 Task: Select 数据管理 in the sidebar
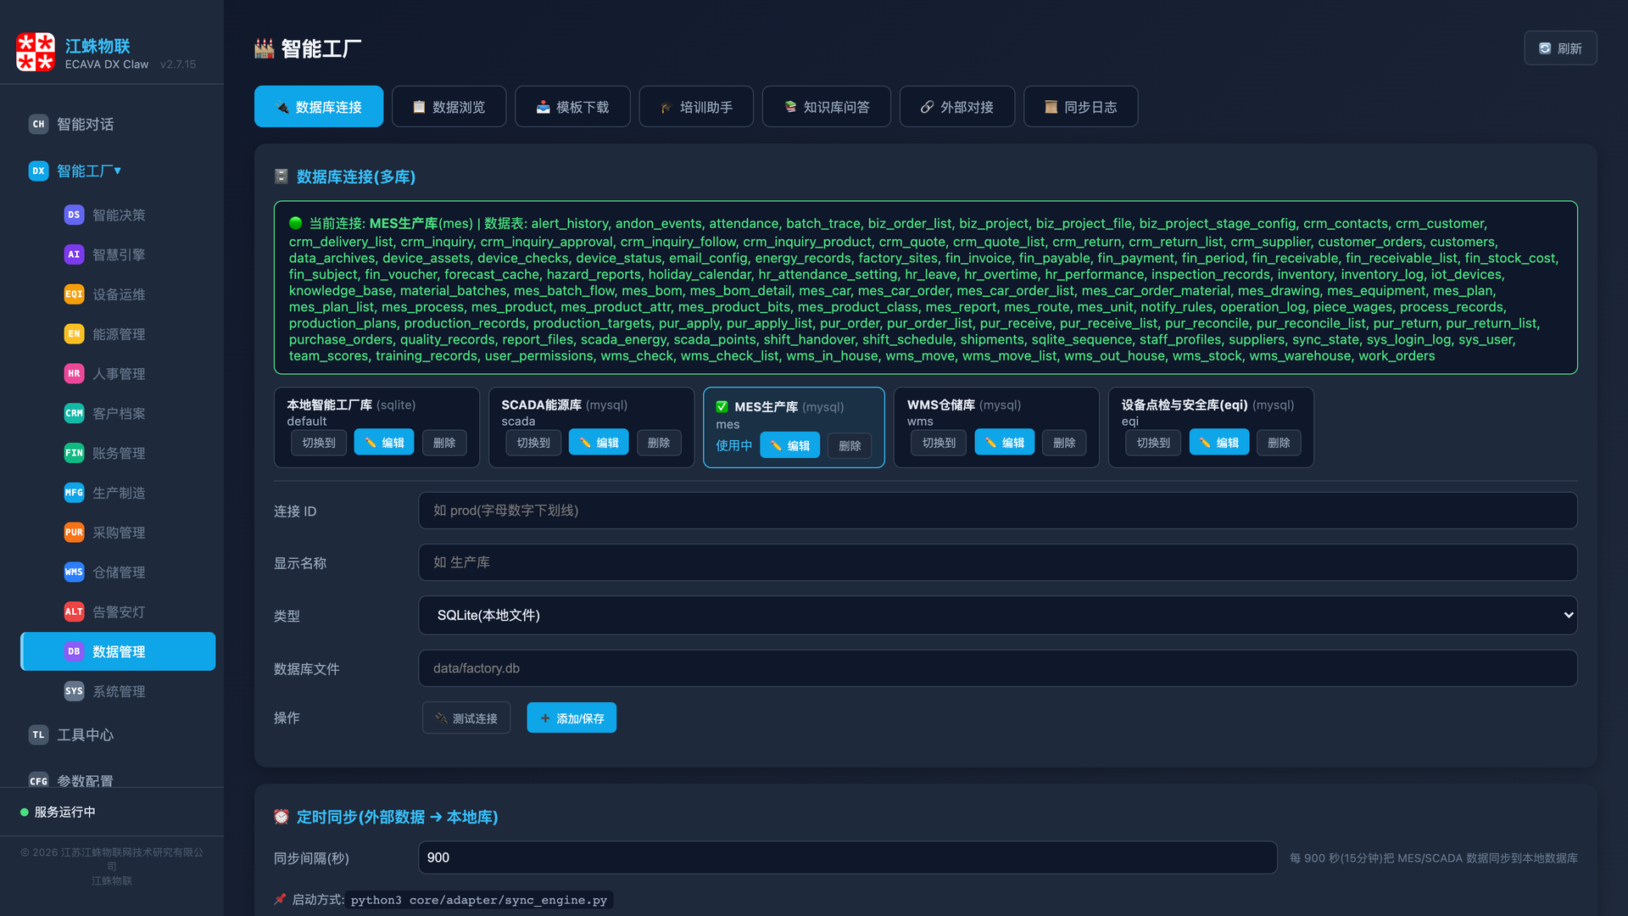118,651
